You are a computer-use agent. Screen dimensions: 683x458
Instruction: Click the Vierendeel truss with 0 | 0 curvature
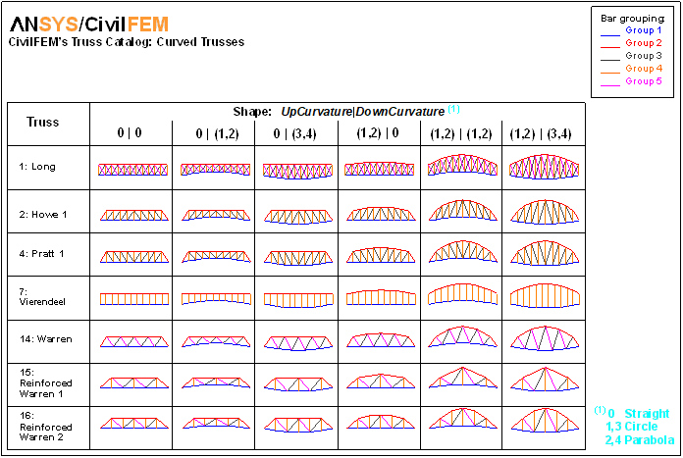(131, 297)
